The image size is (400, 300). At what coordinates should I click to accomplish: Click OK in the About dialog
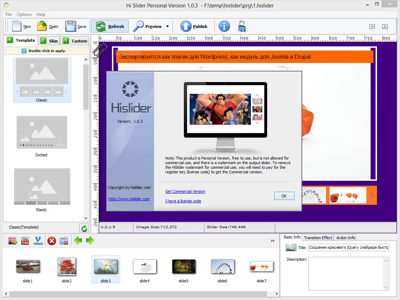[284, 196]
